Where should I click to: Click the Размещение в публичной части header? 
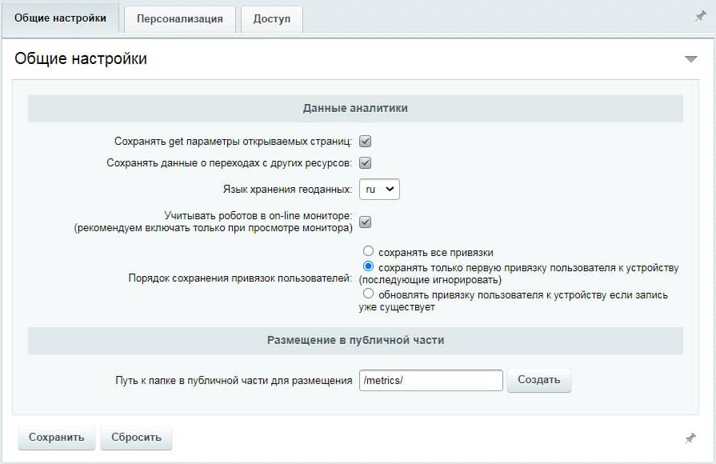[355, 340]
